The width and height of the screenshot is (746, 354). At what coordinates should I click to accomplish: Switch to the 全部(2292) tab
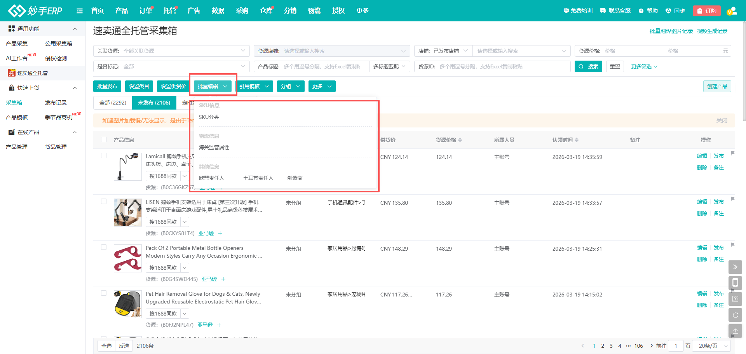(x=112, y=102)
